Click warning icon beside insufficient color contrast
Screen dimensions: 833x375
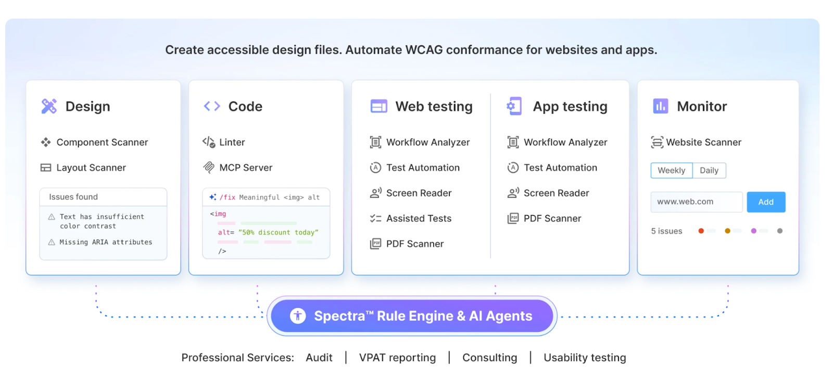[x=52, y=217]
